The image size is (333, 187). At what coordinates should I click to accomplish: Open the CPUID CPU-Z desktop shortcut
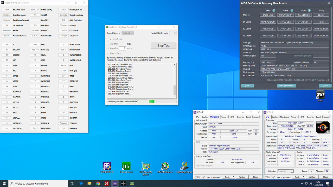point(107,166)
